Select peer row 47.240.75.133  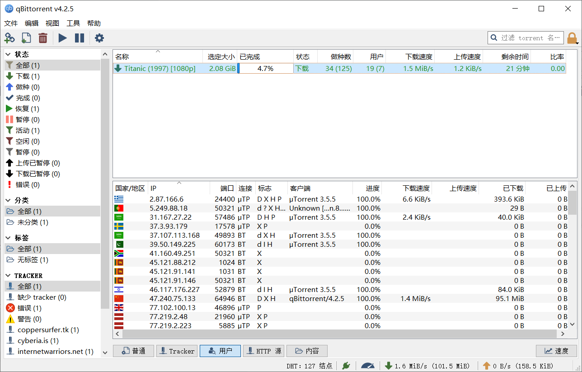[340, 299]
